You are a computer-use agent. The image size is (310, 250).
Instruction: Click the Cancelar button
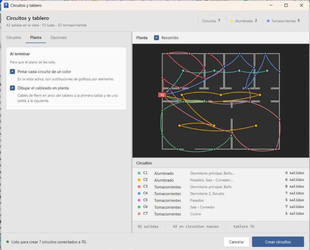click(236, 242)
